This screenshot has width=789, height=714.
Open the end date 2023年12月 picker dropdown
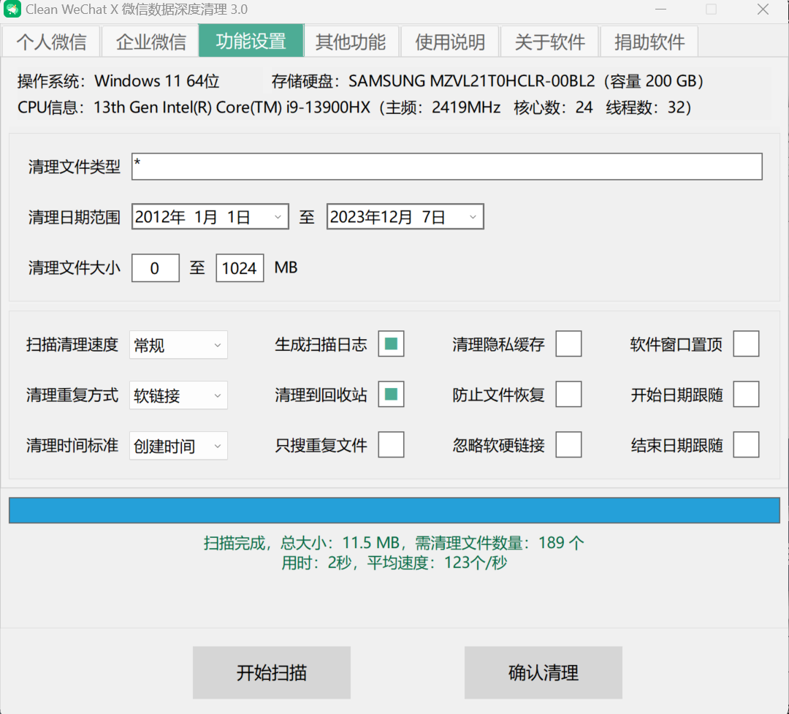473,217
